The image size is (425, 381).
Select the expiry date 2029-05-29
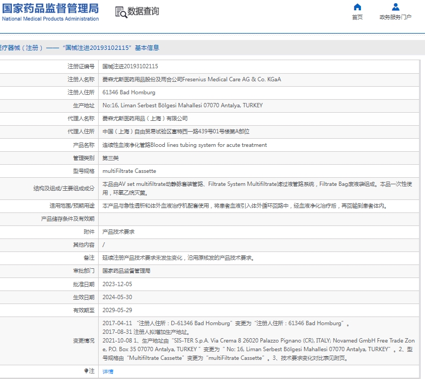[117, 310]
